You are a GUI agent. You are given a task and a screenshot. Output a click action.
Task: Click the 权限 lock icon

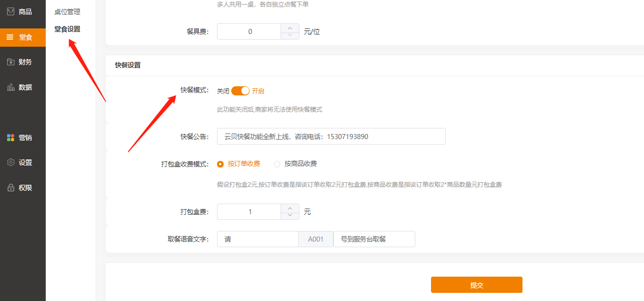coord(10,188)
